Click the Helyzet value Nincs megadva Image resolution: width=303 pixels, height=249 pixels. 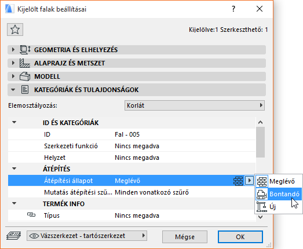point(137,158)
